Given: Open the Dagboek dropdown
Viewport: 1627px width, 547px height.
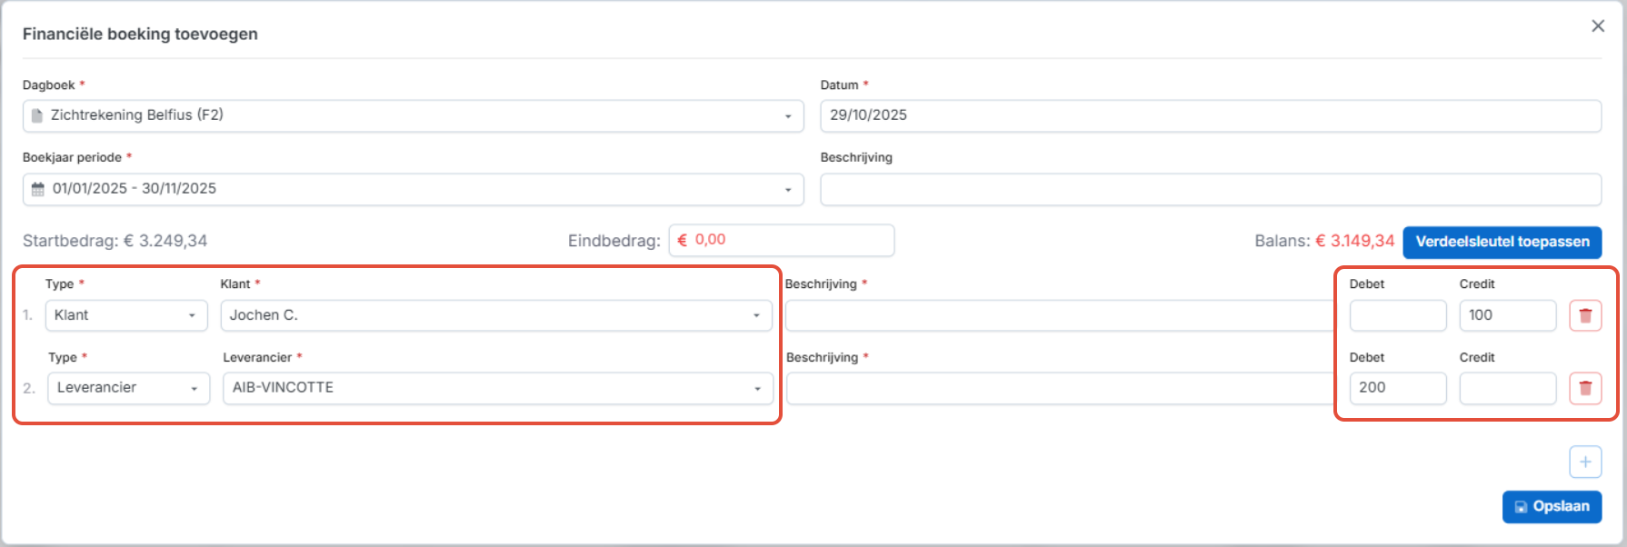Looking at the screenshot, I should (787, 116).
